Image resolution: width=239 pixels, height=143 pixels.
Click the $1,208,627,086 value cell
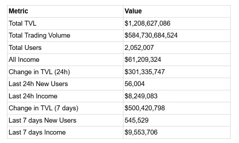click(147, 24)
